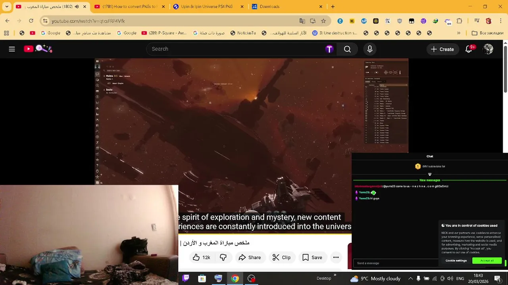Open more video actions ellipsis
508x285 pixels.
[x=336, y=257]
